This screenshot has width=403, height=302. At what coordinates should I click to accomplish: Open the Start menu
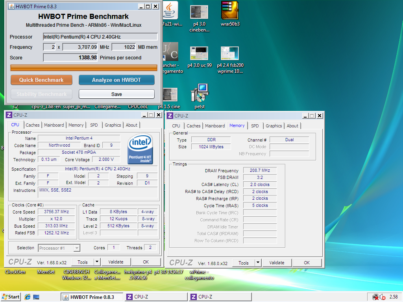pyautogui.click(x=11, y=297)
